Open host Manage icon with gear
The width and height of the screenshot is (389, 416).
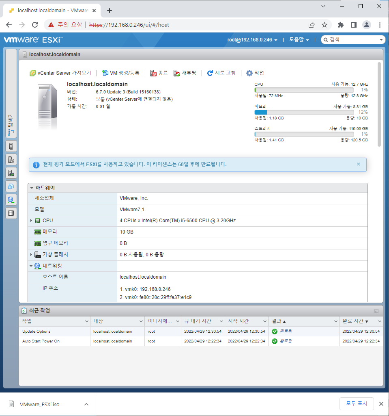11,159
